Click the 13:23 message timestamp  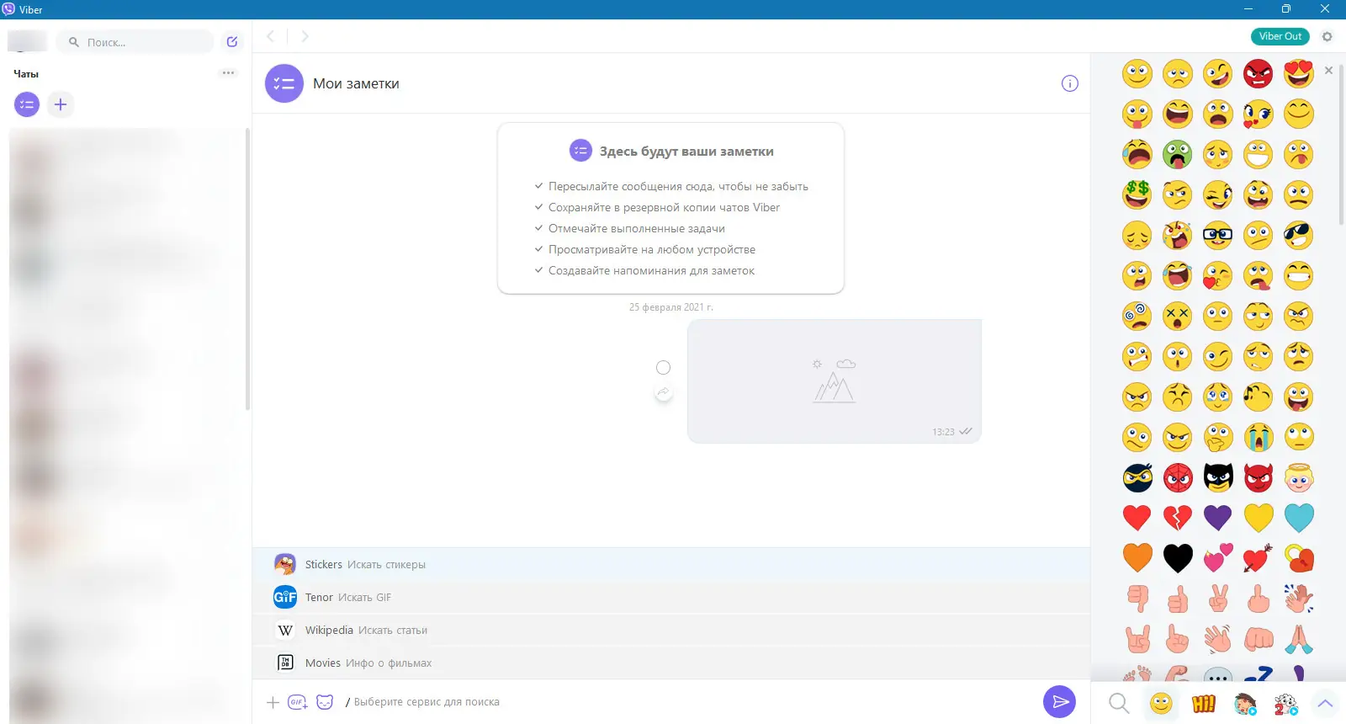(x=943, y=432)
